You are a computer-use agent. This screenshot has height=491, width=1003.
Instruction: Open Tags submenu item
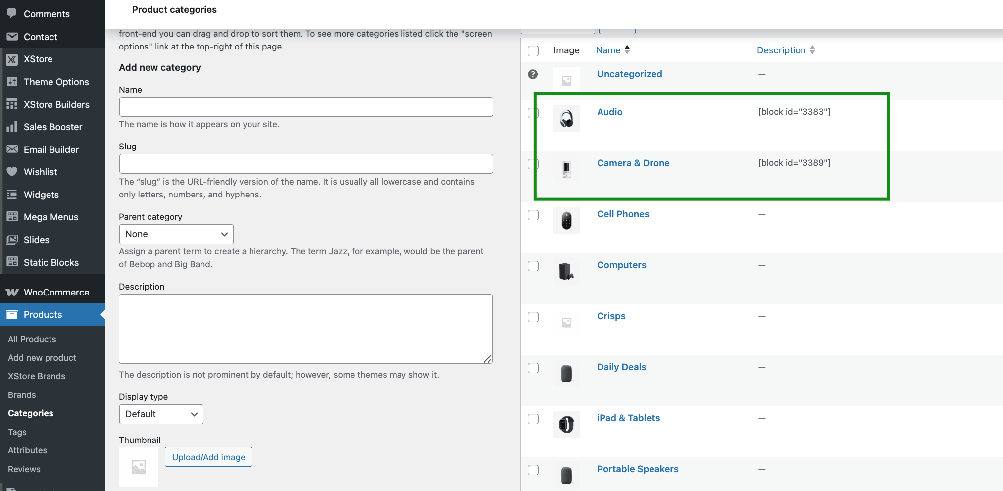pyautogui.click(x=17, y=432)
